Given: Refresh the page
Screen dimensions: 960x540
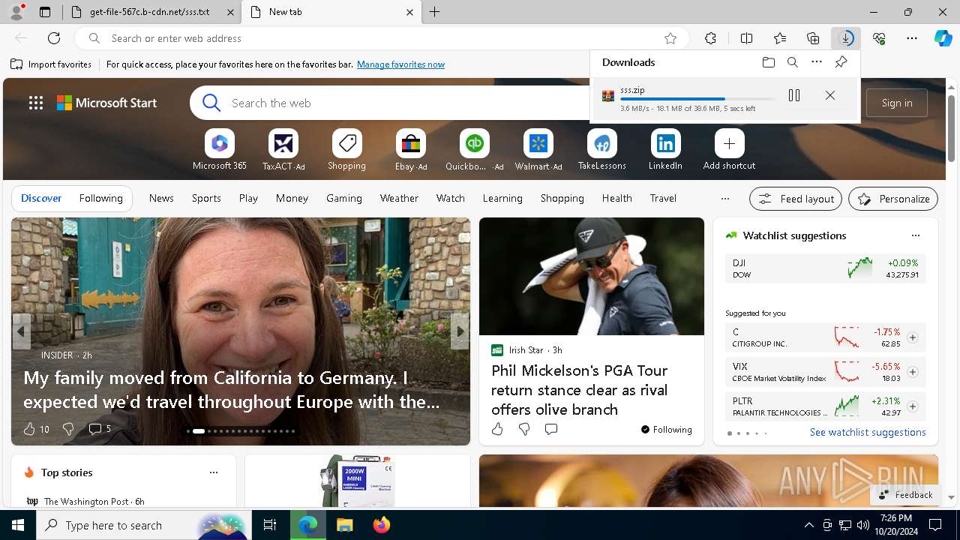Looking at the screenshot, I should 54,38.
